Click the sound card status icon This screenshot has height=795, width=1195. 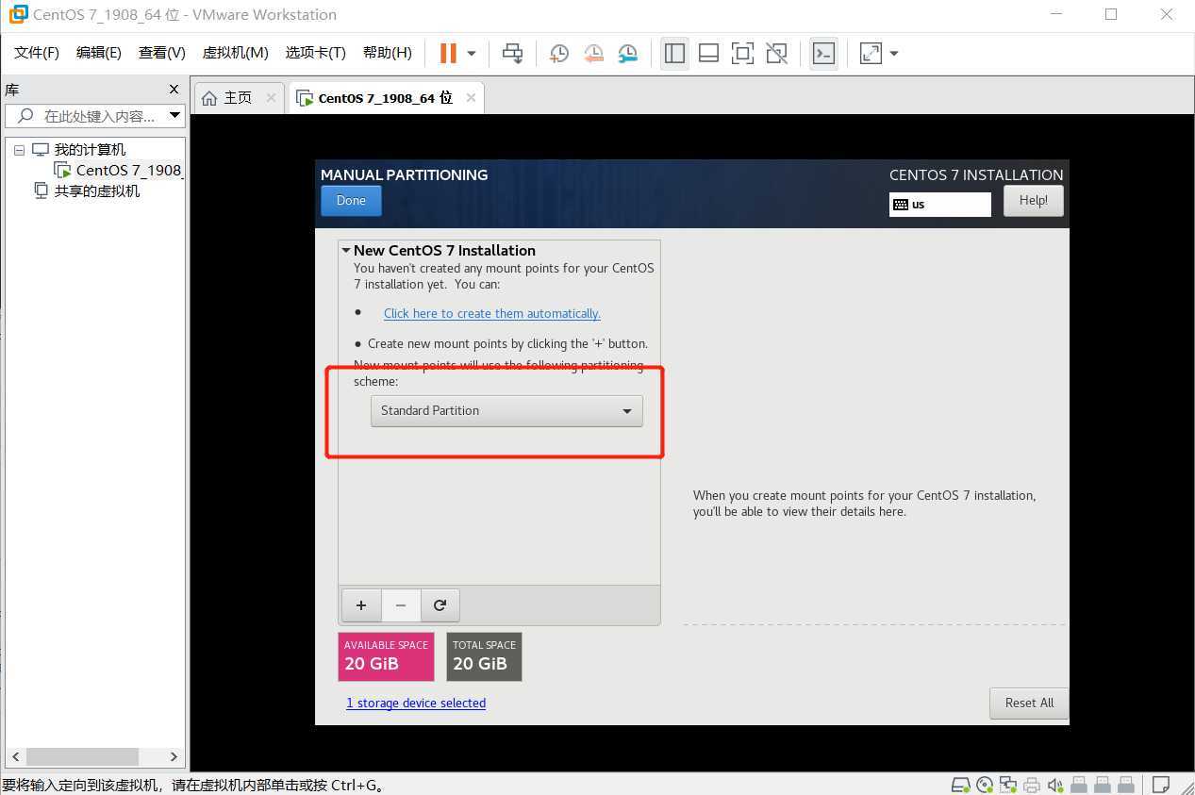1055,785
